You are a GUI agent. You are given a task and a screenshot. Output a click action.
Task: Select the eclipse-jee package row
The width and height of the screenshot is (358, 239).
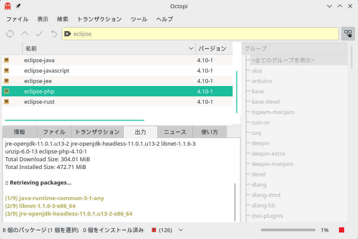(x=117, y=81)
